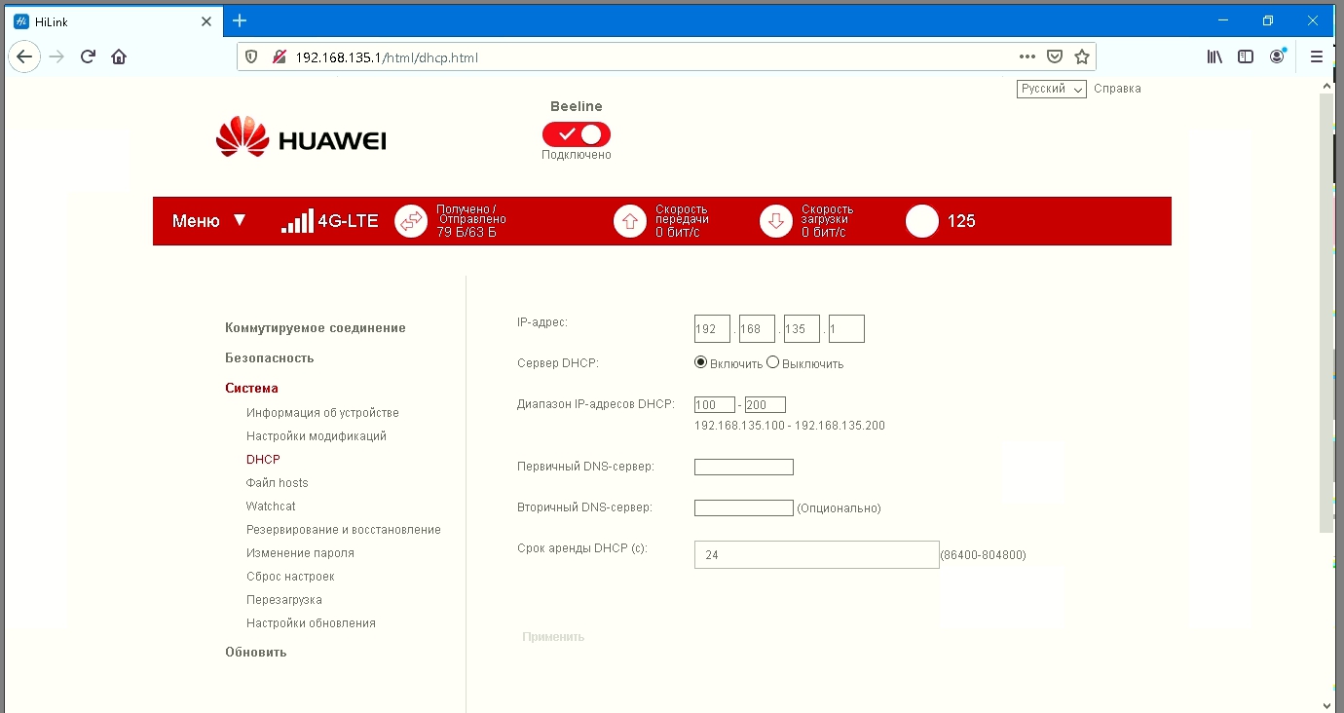Open the Firefox hamburger menu
The height and width of the screenshot is (713, 1344).
pos(1316,56)
